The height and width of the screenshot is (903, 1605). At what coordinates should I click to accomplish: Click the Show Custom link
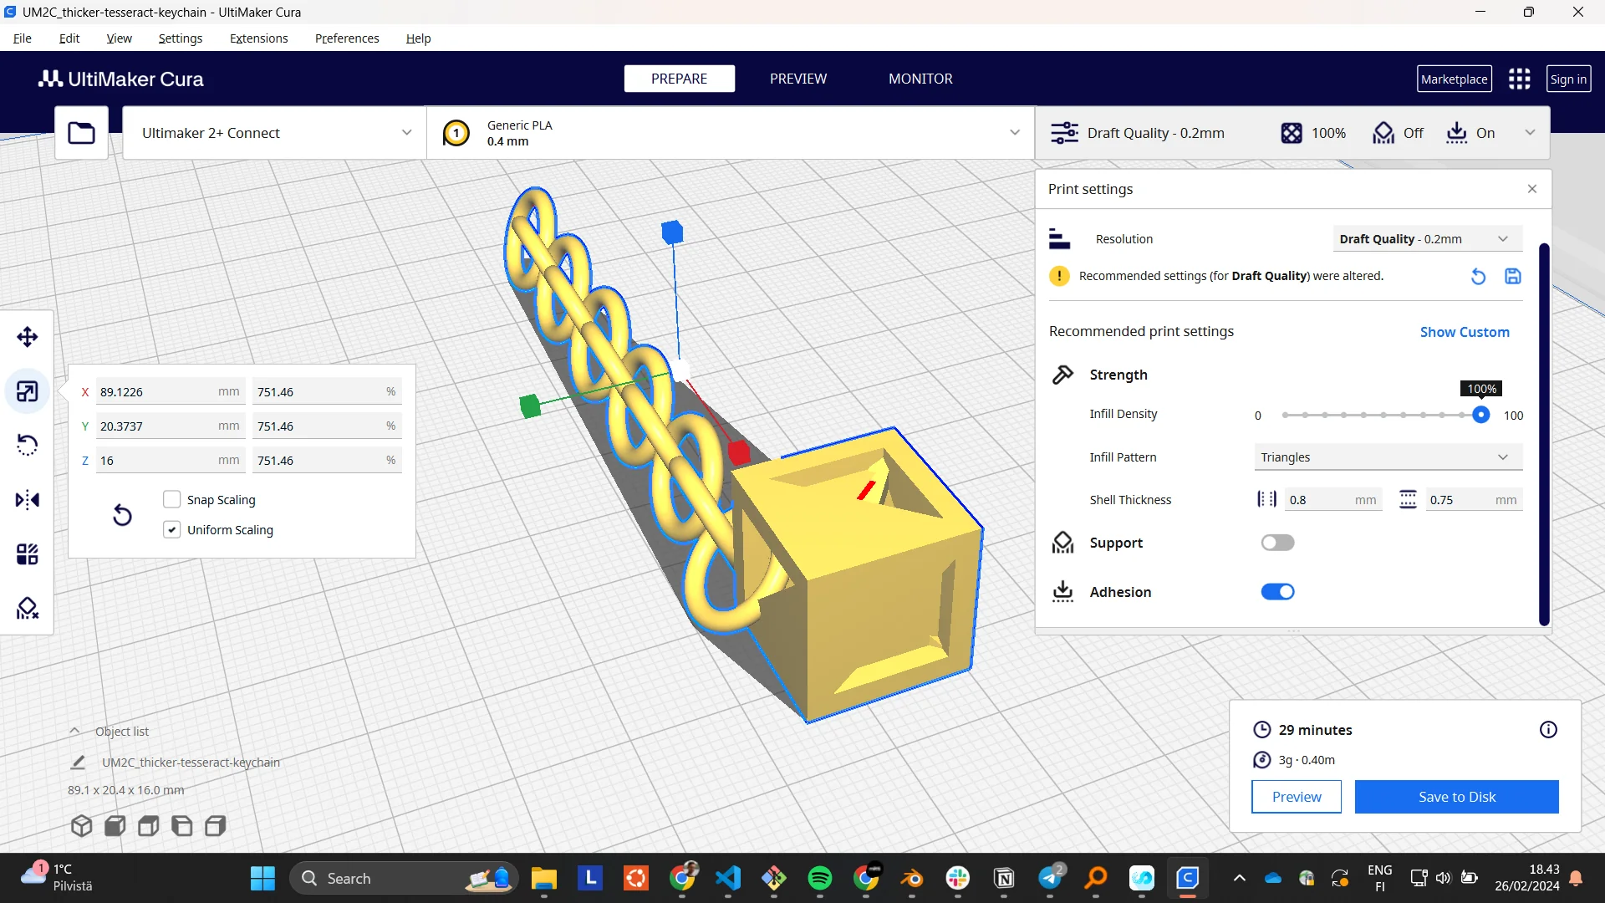tap(1465, 332)
